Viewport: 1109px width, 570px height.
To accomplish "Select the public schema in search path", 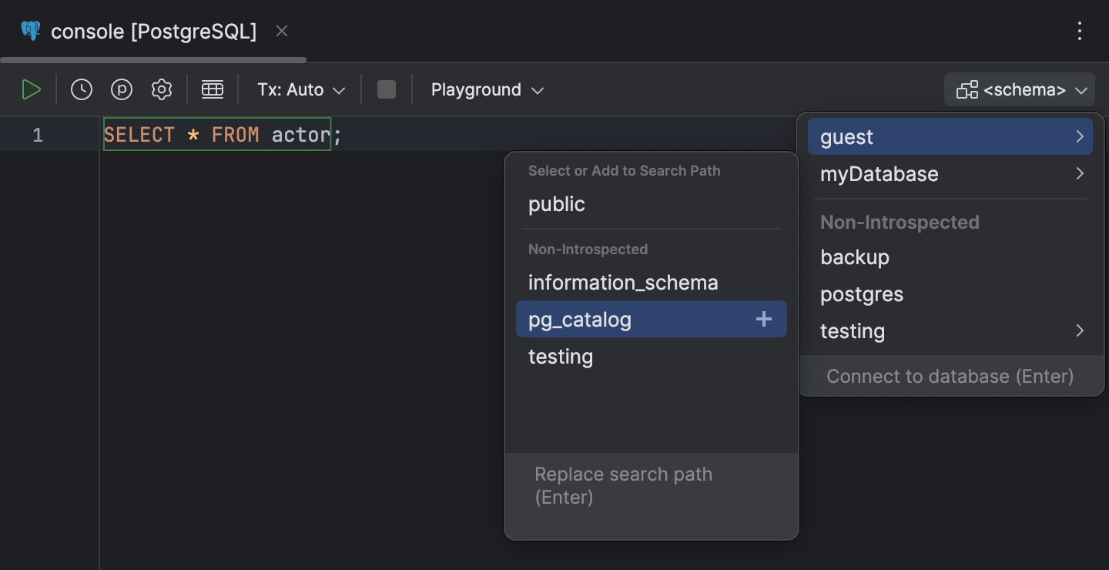I will [557, 204].
